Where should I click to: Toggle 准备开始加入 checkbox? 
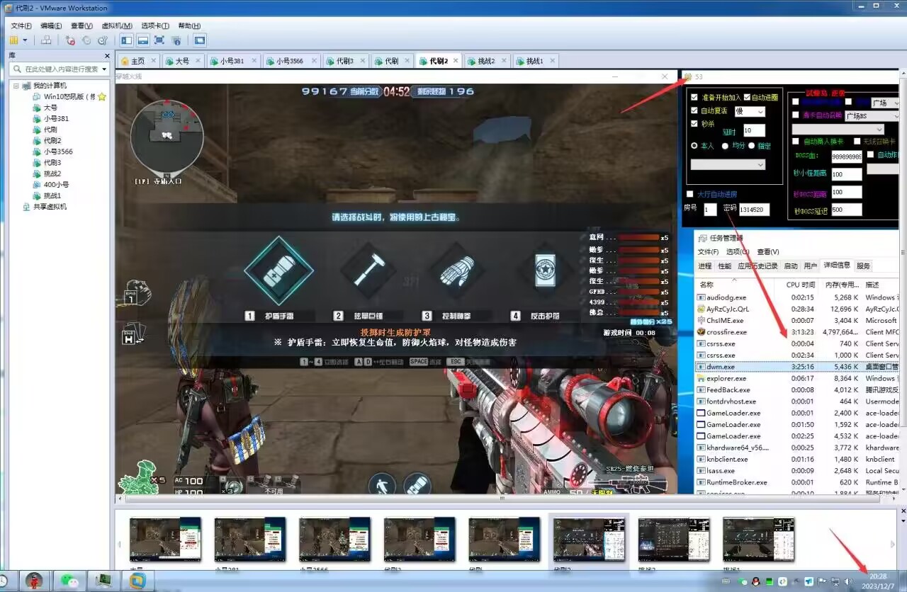coord(694,98)
